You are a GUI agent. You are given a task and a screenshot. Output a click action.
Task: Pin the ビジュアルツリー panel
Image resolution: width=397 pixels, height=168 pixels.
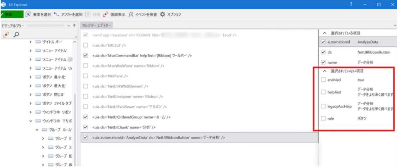click(x=74, y=26)
